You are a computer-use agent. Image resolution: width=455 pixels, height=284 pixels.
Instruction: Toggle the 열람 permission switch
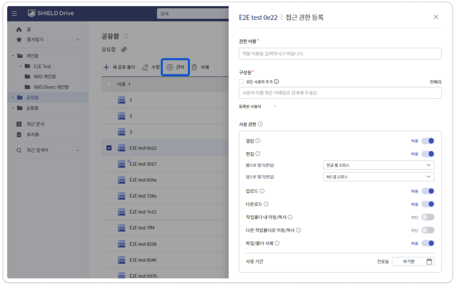[x=428, y=141]
